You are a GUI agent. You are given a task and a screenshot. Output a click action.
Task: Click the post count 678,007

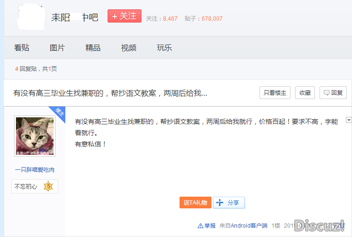pyautogui.click(x=212, y=19)
